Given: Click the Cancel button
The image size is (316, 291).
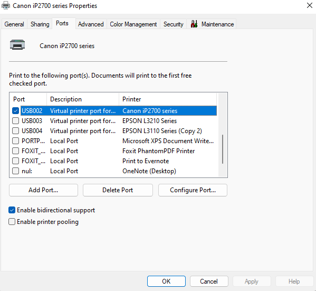Looking at the screenshot, I should 209,281.
